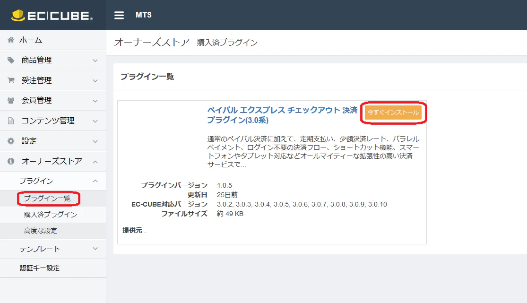The width and height of the screenshot is (527, 303).
Task: Click the 今すぐインストール button
Action: [x=393, y=113]
